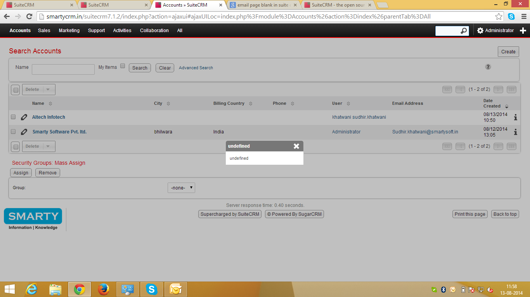Show info icon for Smarty Software row

[516, 132]
